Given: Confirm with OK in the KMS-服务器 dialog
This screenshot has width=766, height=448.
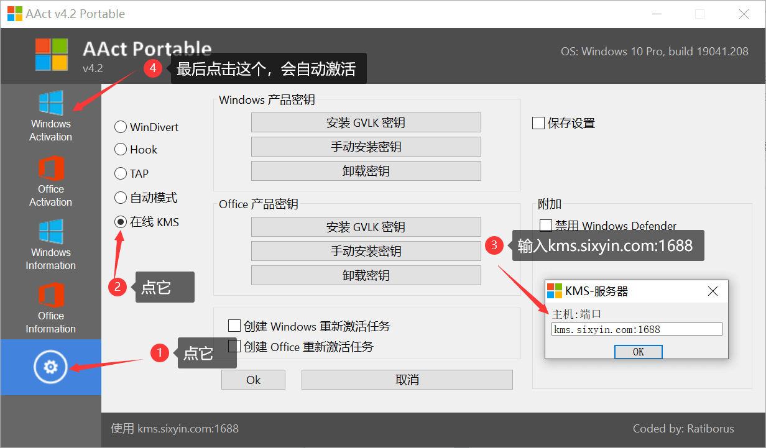Looking at the screenshot, I should pyautogui.click(x=638, y=351).
